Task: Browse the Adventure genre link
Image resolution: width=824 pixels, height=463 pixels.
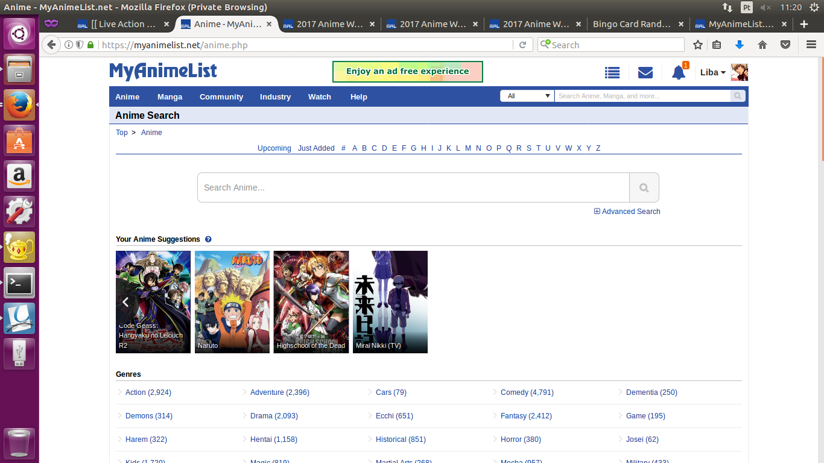Action: coord(279,392)
